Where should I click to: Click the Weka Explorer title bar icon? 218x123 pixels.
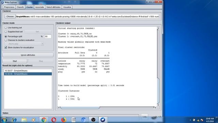point(2,2)
